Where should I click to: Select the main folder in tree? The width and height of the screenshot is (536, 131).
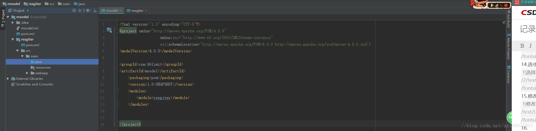tap(34, 56)
